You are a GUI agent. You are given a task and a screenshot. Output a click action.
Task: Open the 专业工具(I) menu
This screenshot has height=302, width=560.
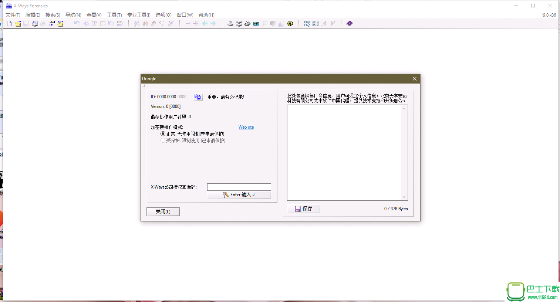pyautogui.click(x=139, y=15)
